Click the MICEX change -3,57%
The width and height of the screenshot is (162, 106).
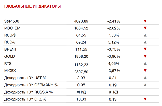[x=114, y=71]
